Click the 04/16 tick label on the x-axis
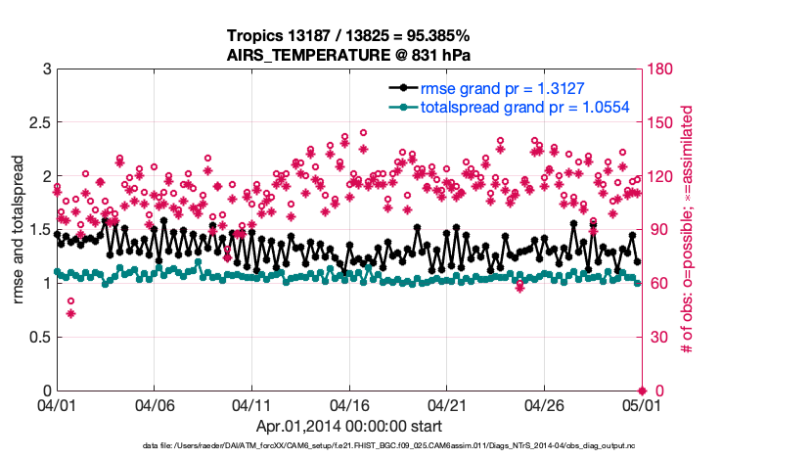This screenshot has height=460, width=812. [349, 404]
